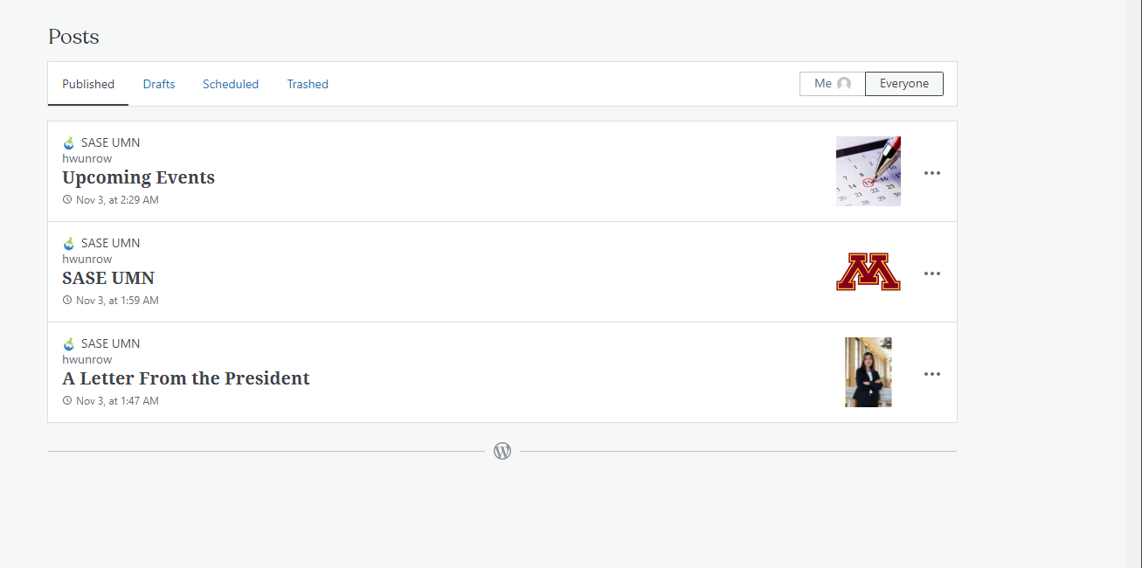
Task: Click the WordPress logo in the footer
Action: 502,451
